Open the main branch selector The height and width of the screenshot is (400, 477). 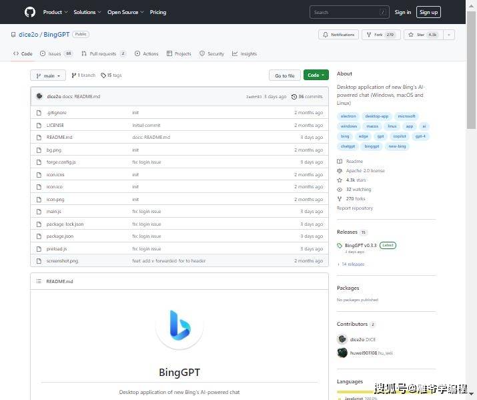[48, 75]
